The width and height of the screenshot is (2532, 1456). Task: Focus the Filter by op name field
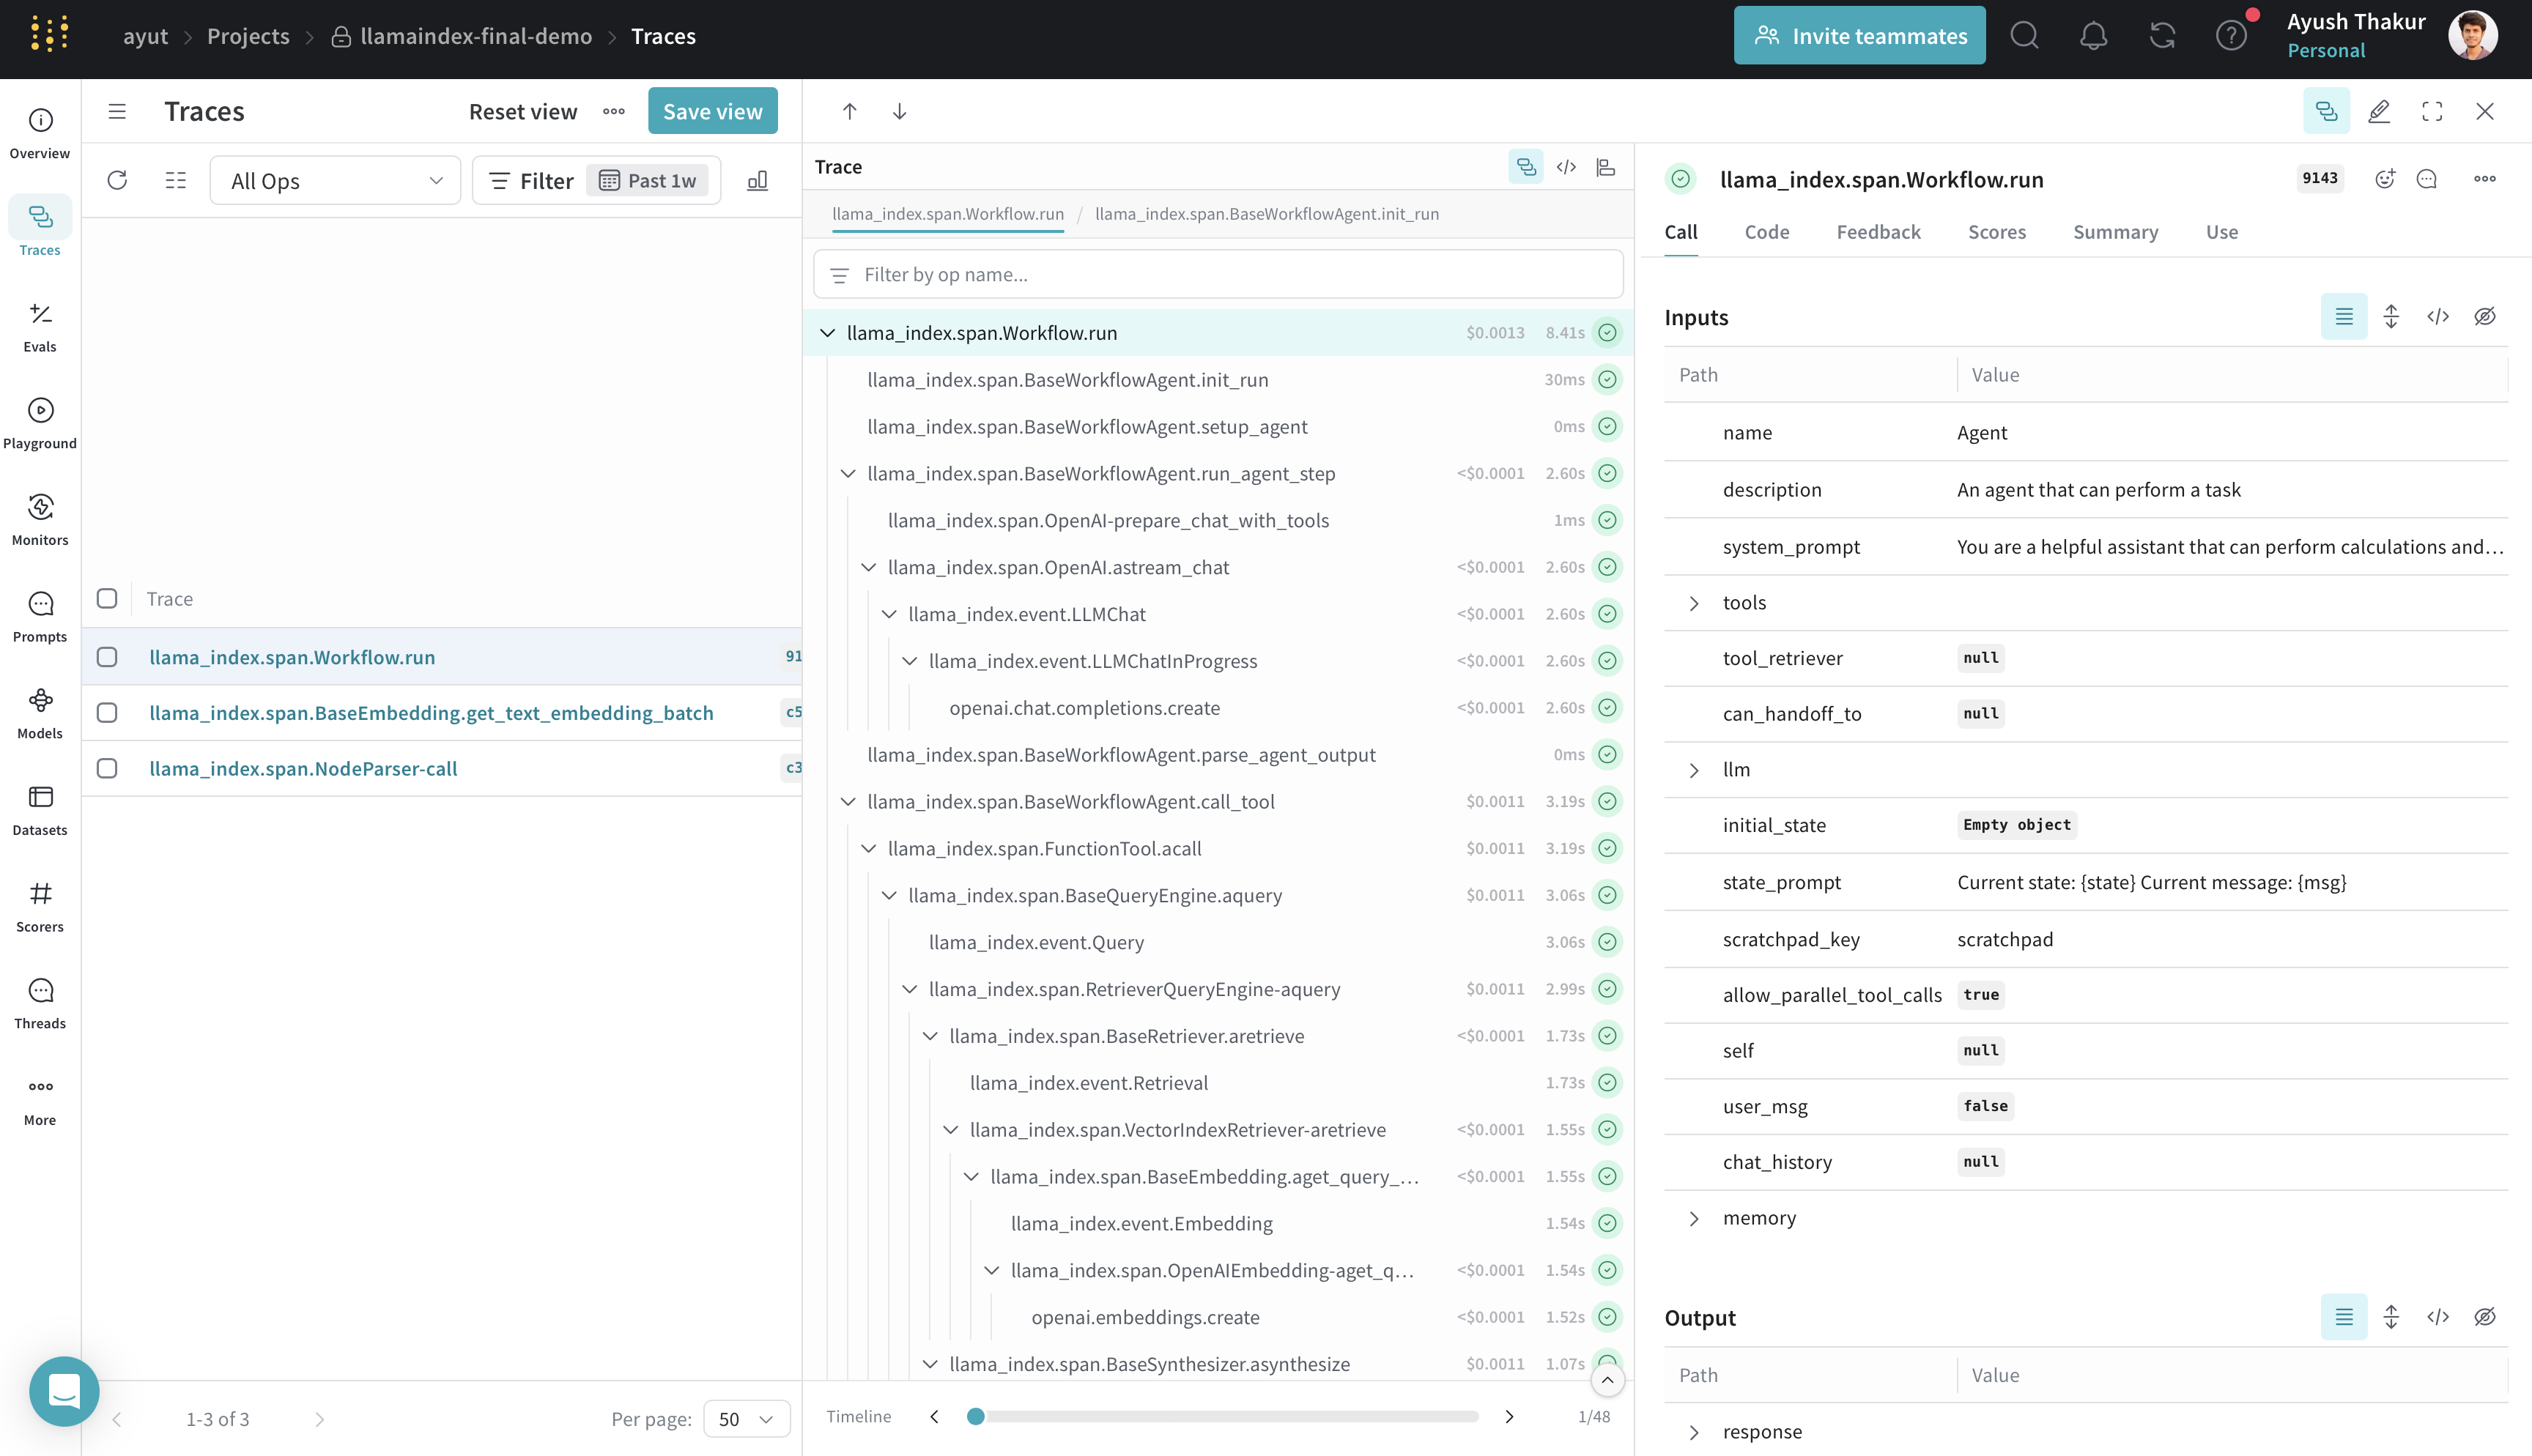pyautogui.click(x=1218, y=274)
